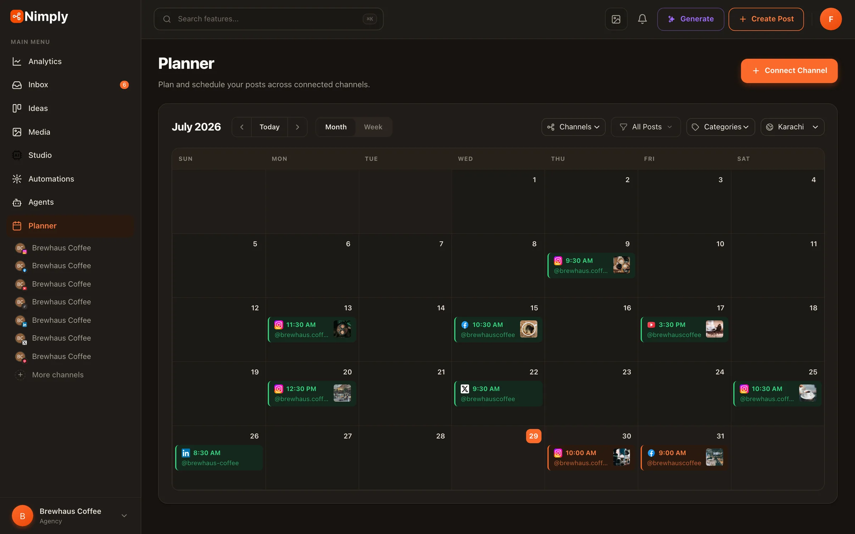This screenshot has height=534, width=855.
Task: Click the Facebook icon on July 31 post
Action: click(651, 453)
